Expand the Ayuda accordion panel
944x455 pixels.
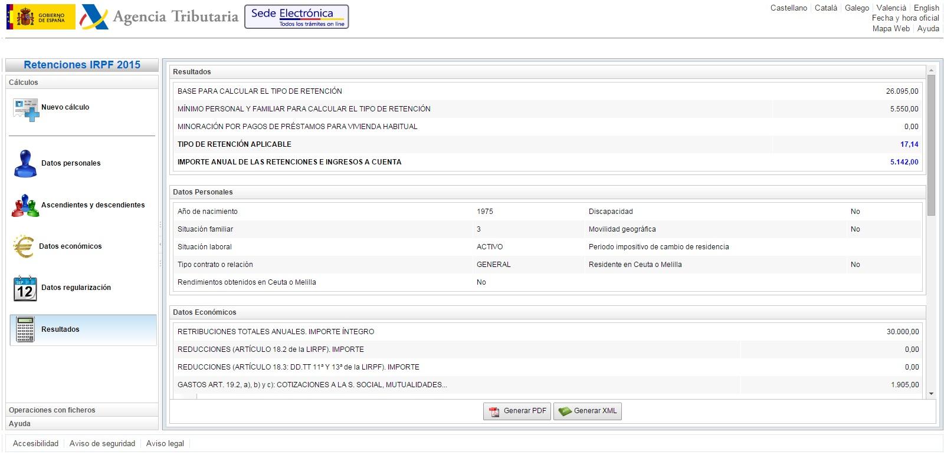(20, 424)
